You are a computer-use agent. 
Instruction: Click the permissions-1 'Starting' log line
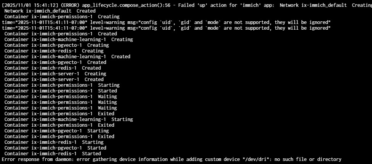coord(61,85)
